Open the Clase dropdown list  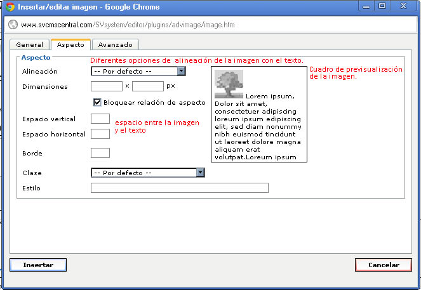pyautogui.click(x=200, y=173)
